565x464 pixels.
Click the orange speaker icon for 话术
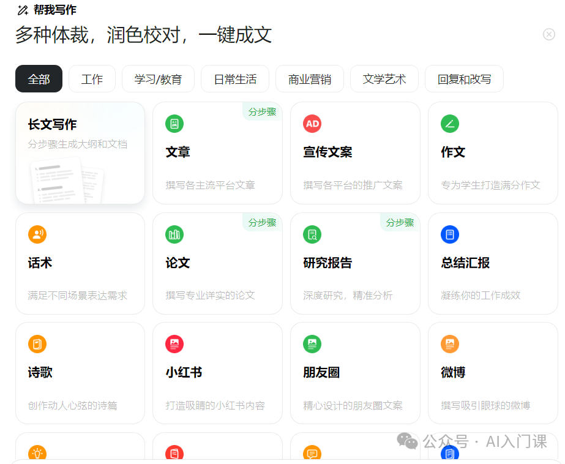coord(37,234)
